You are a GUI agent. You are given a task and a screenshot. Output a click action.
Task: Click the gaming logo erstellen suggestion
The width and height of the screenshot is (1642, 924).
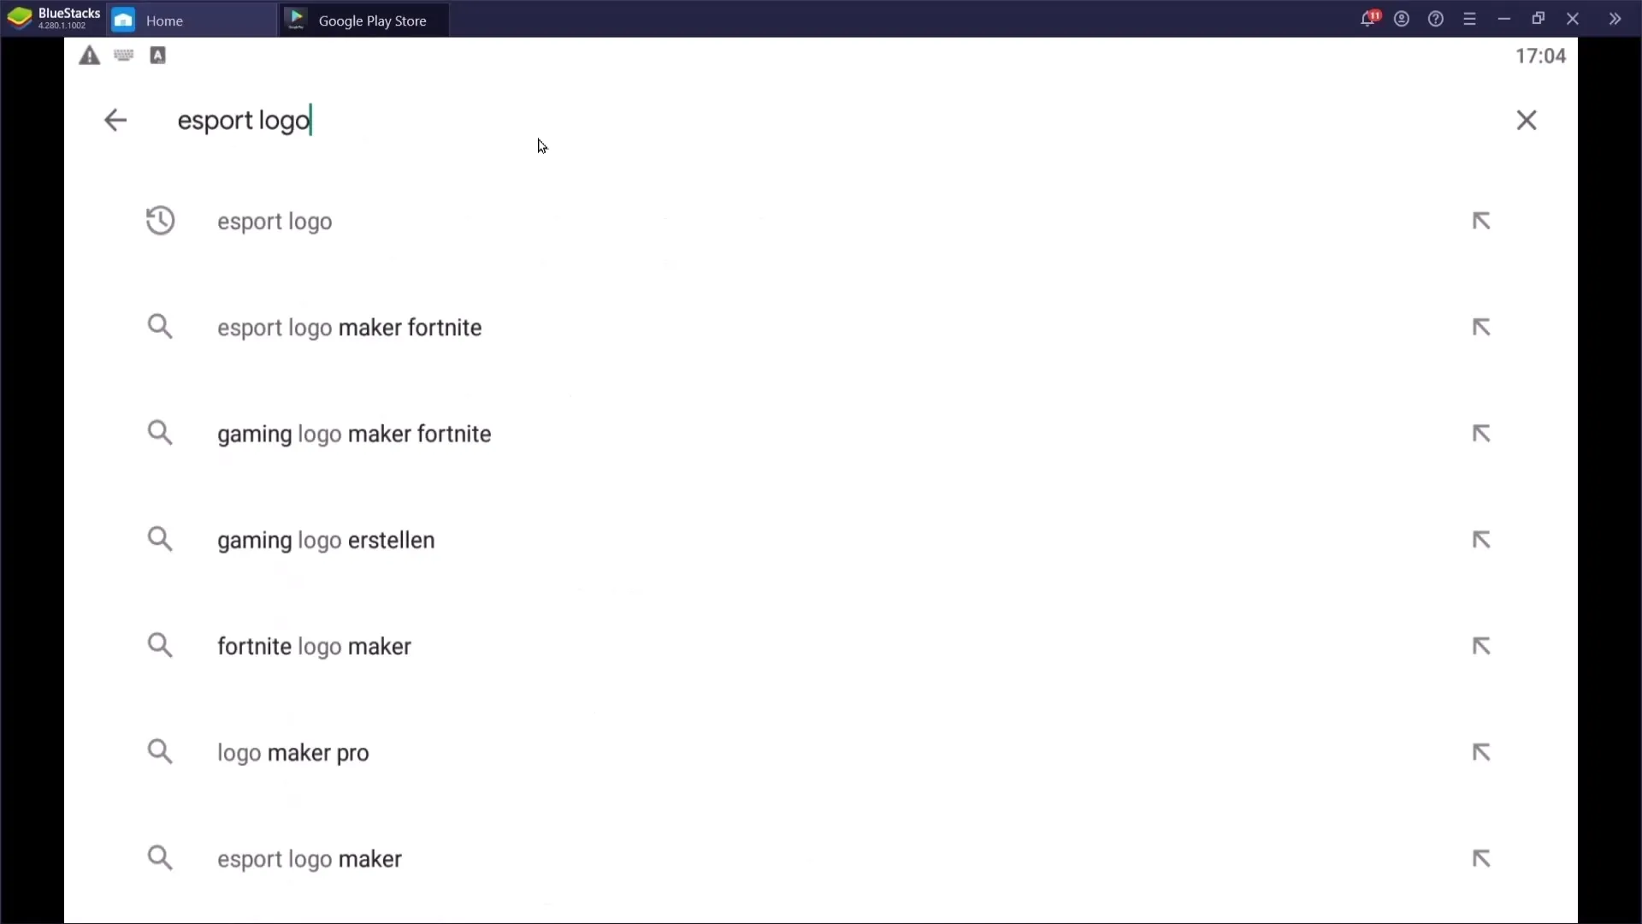(325, 539)
